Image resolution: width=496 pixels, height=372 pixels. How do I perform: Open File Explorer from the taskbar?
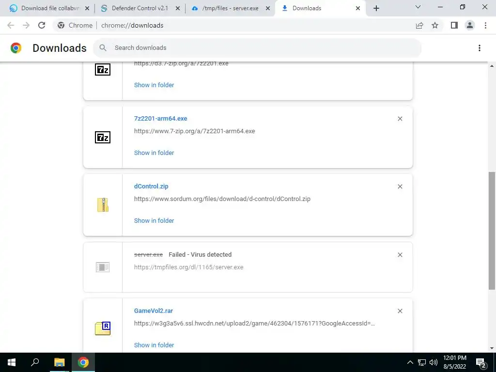(x=59, y=362)
